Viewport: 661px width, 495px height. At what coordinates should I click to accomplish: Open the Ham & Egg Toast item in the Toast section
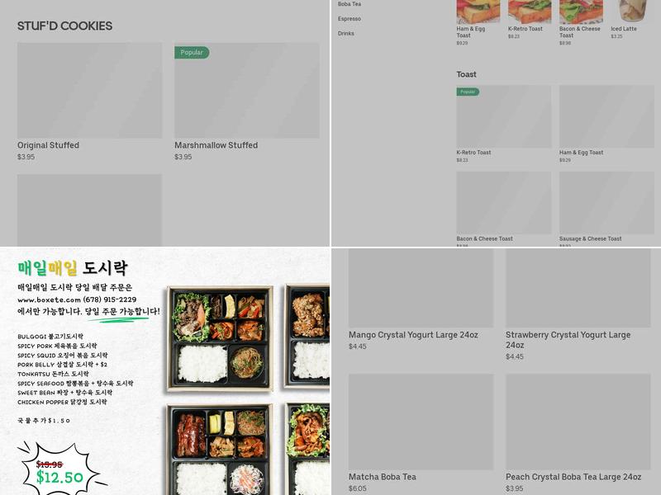pyautogui.click(x=606, y=125)
